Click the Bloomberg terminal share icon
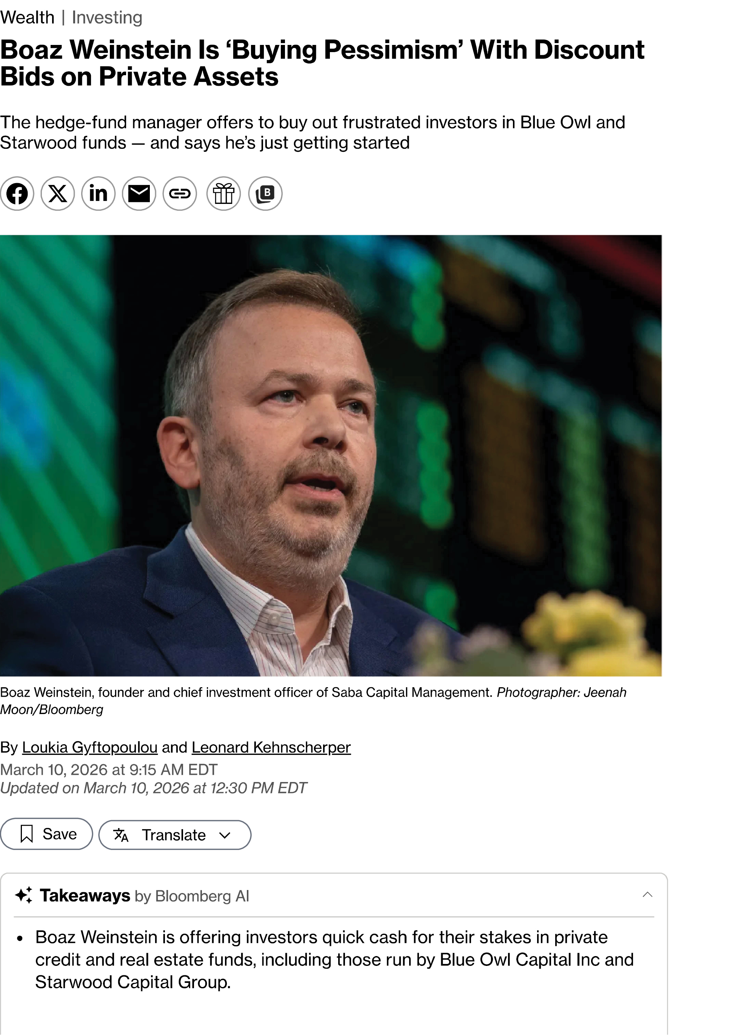The image size is (736, 1035). point(266,194)
